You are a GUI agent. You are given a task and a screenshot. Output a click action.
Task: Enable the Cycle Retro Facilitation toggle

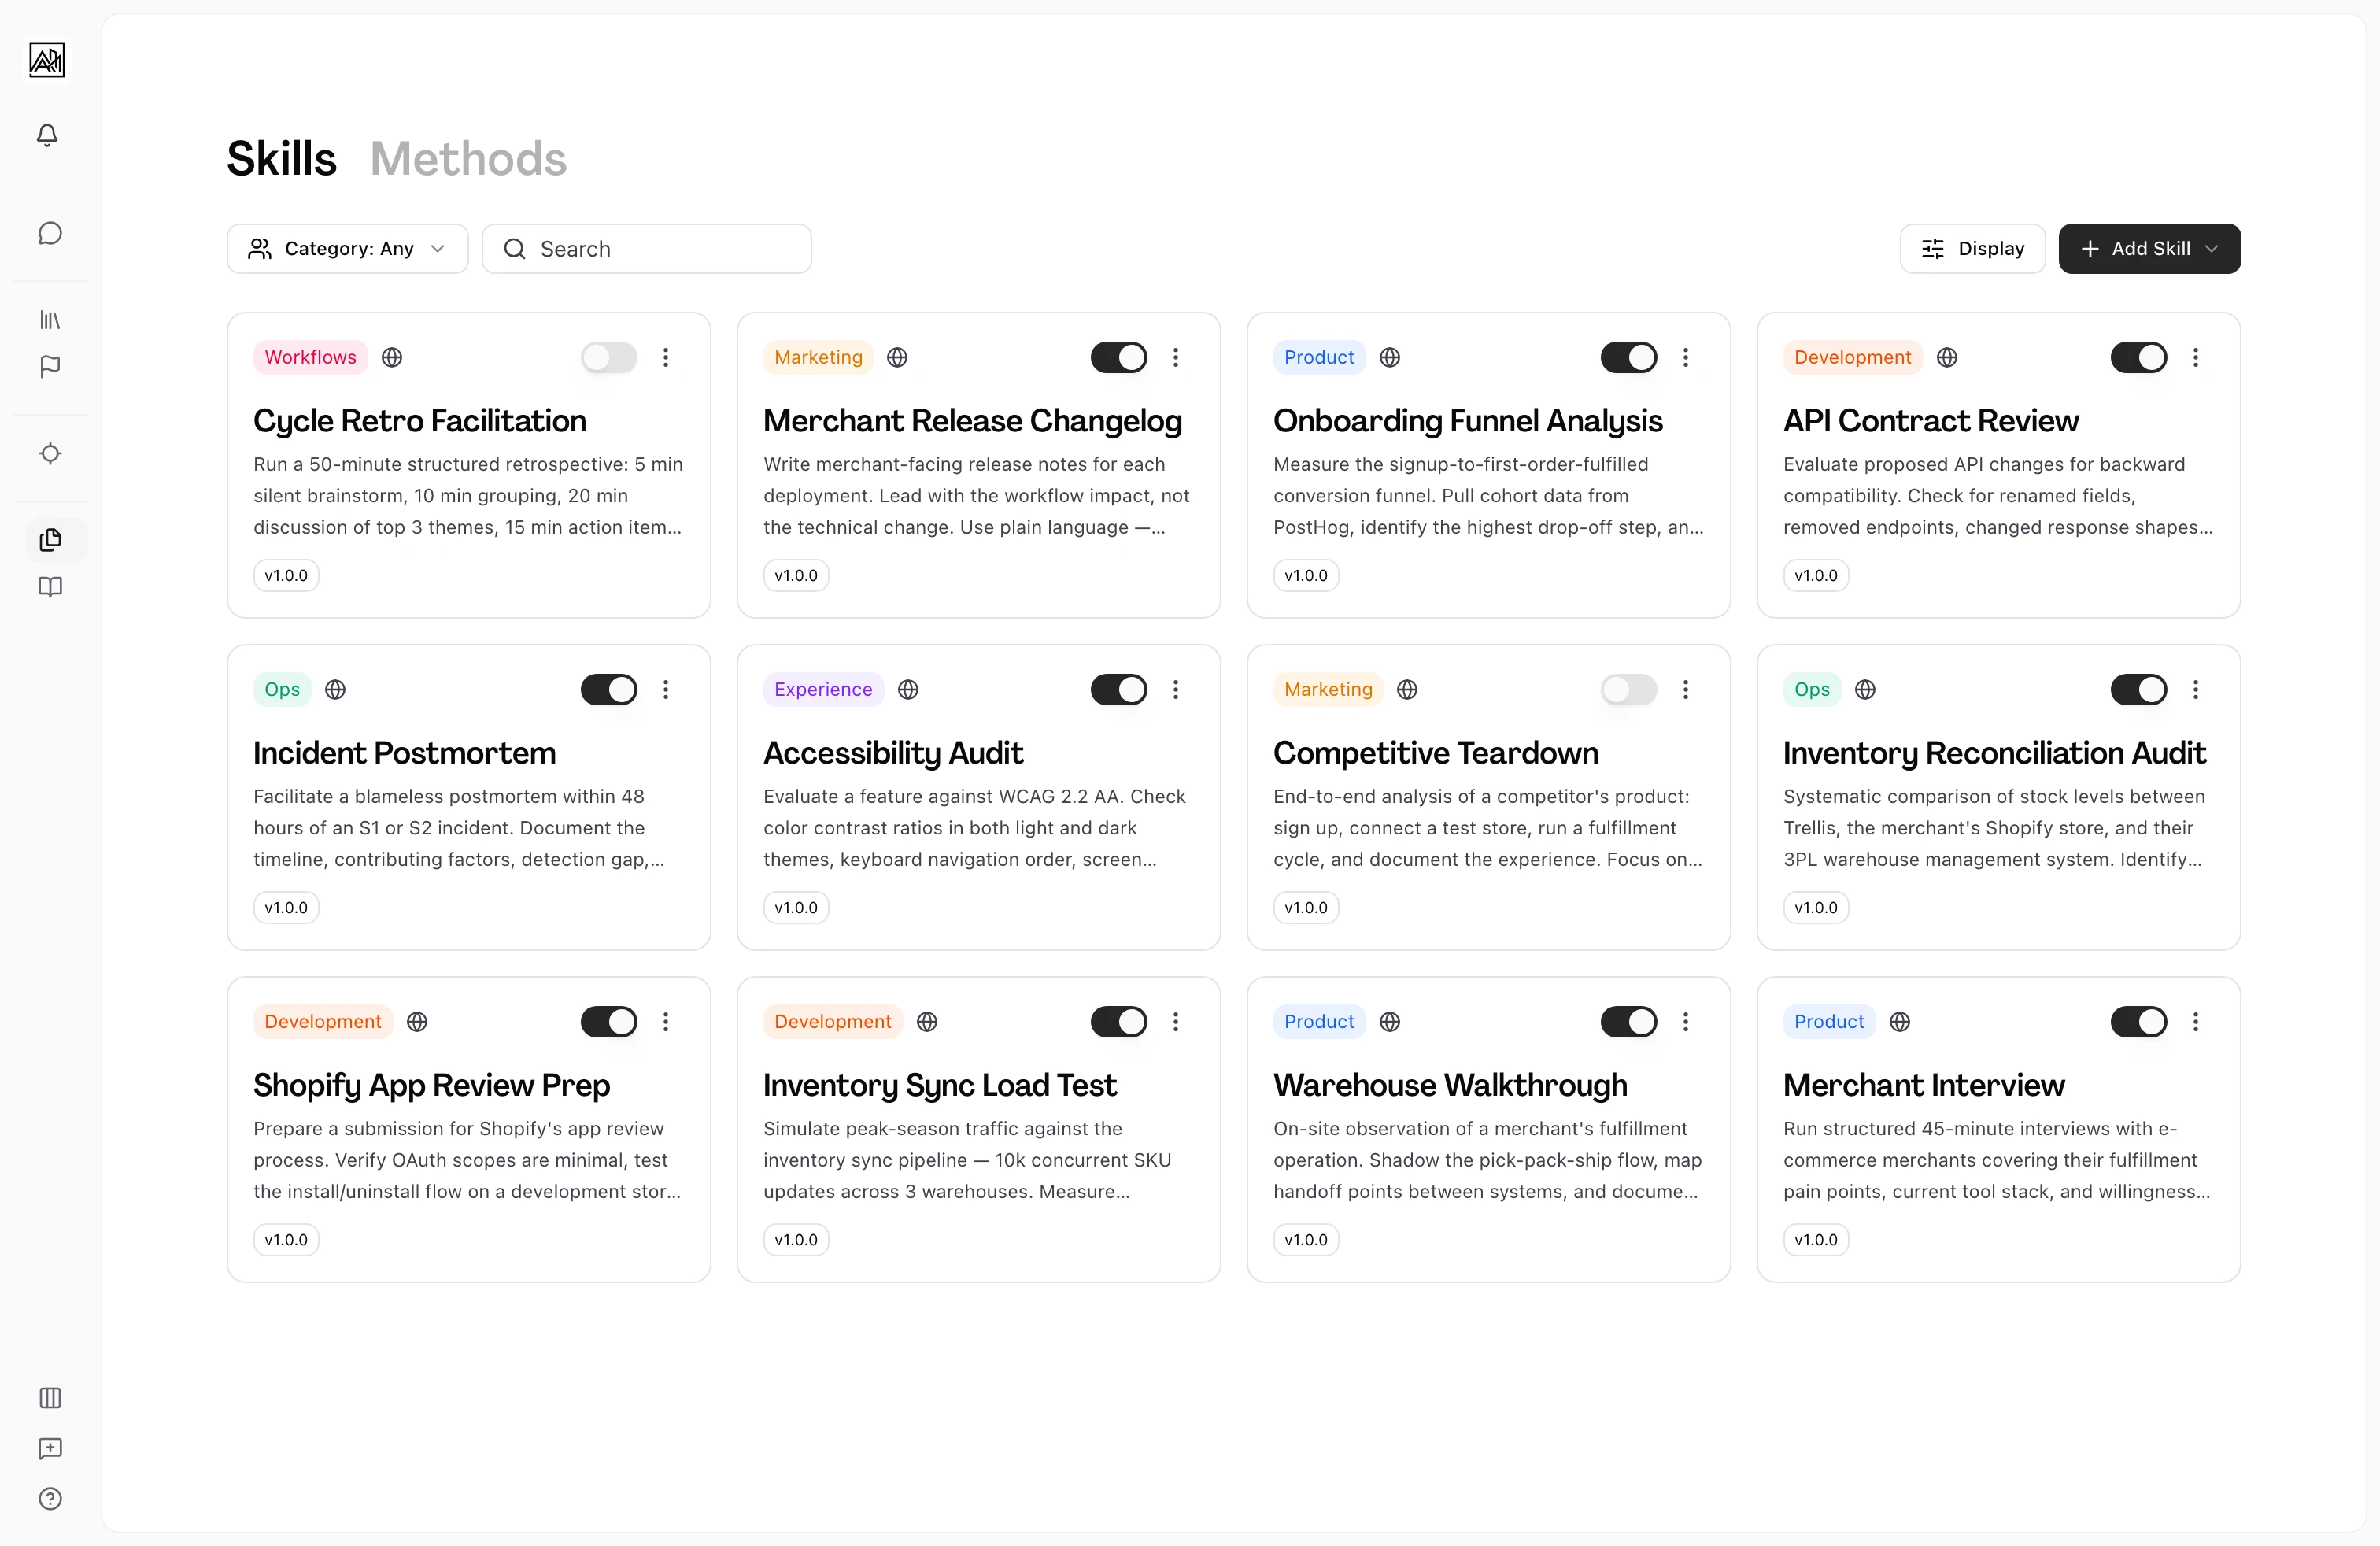pyautogui.click(x=608, y=357)
